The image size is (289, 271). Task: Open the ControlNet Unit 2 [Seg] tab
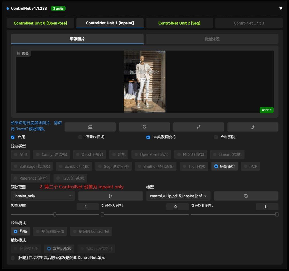179,23
